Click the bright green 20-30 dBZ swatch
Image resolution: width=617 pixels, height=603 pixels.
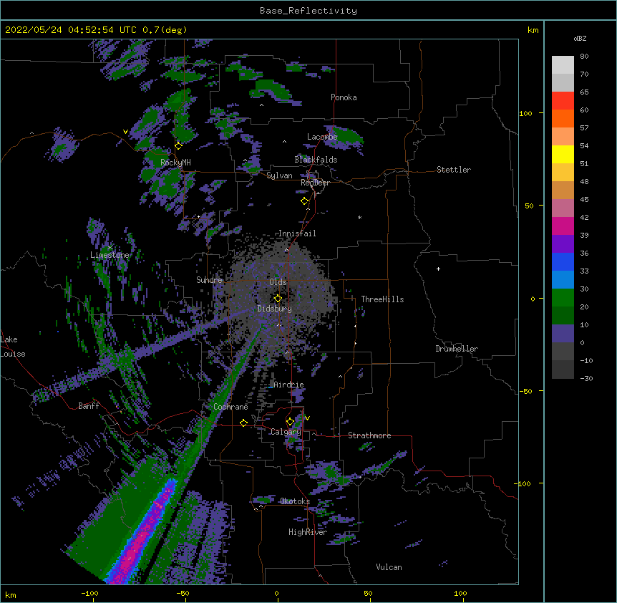[x=563, y=298]
